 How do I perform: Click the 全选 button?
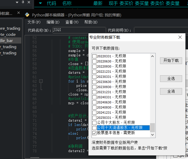171,79
